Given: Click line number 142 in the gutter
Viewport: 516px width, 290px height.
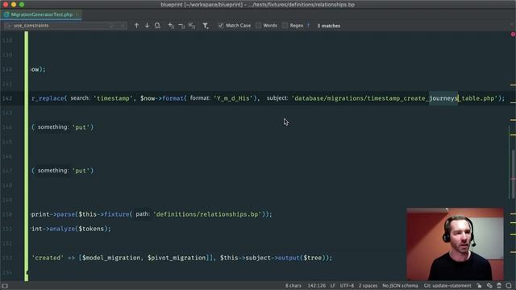Looking at the screenshot, I should [7, 98].
